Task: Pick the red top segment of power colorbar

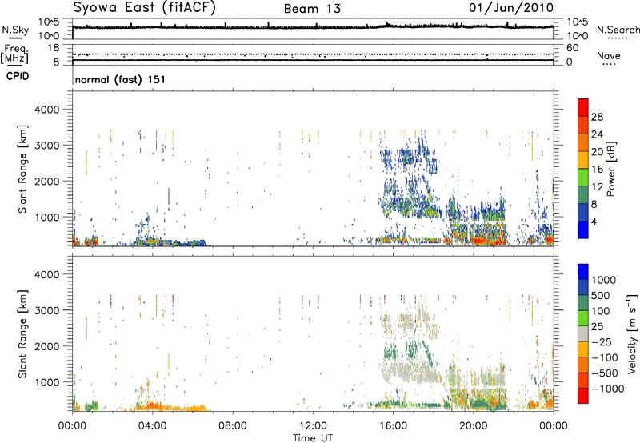Action: point(583,107)
